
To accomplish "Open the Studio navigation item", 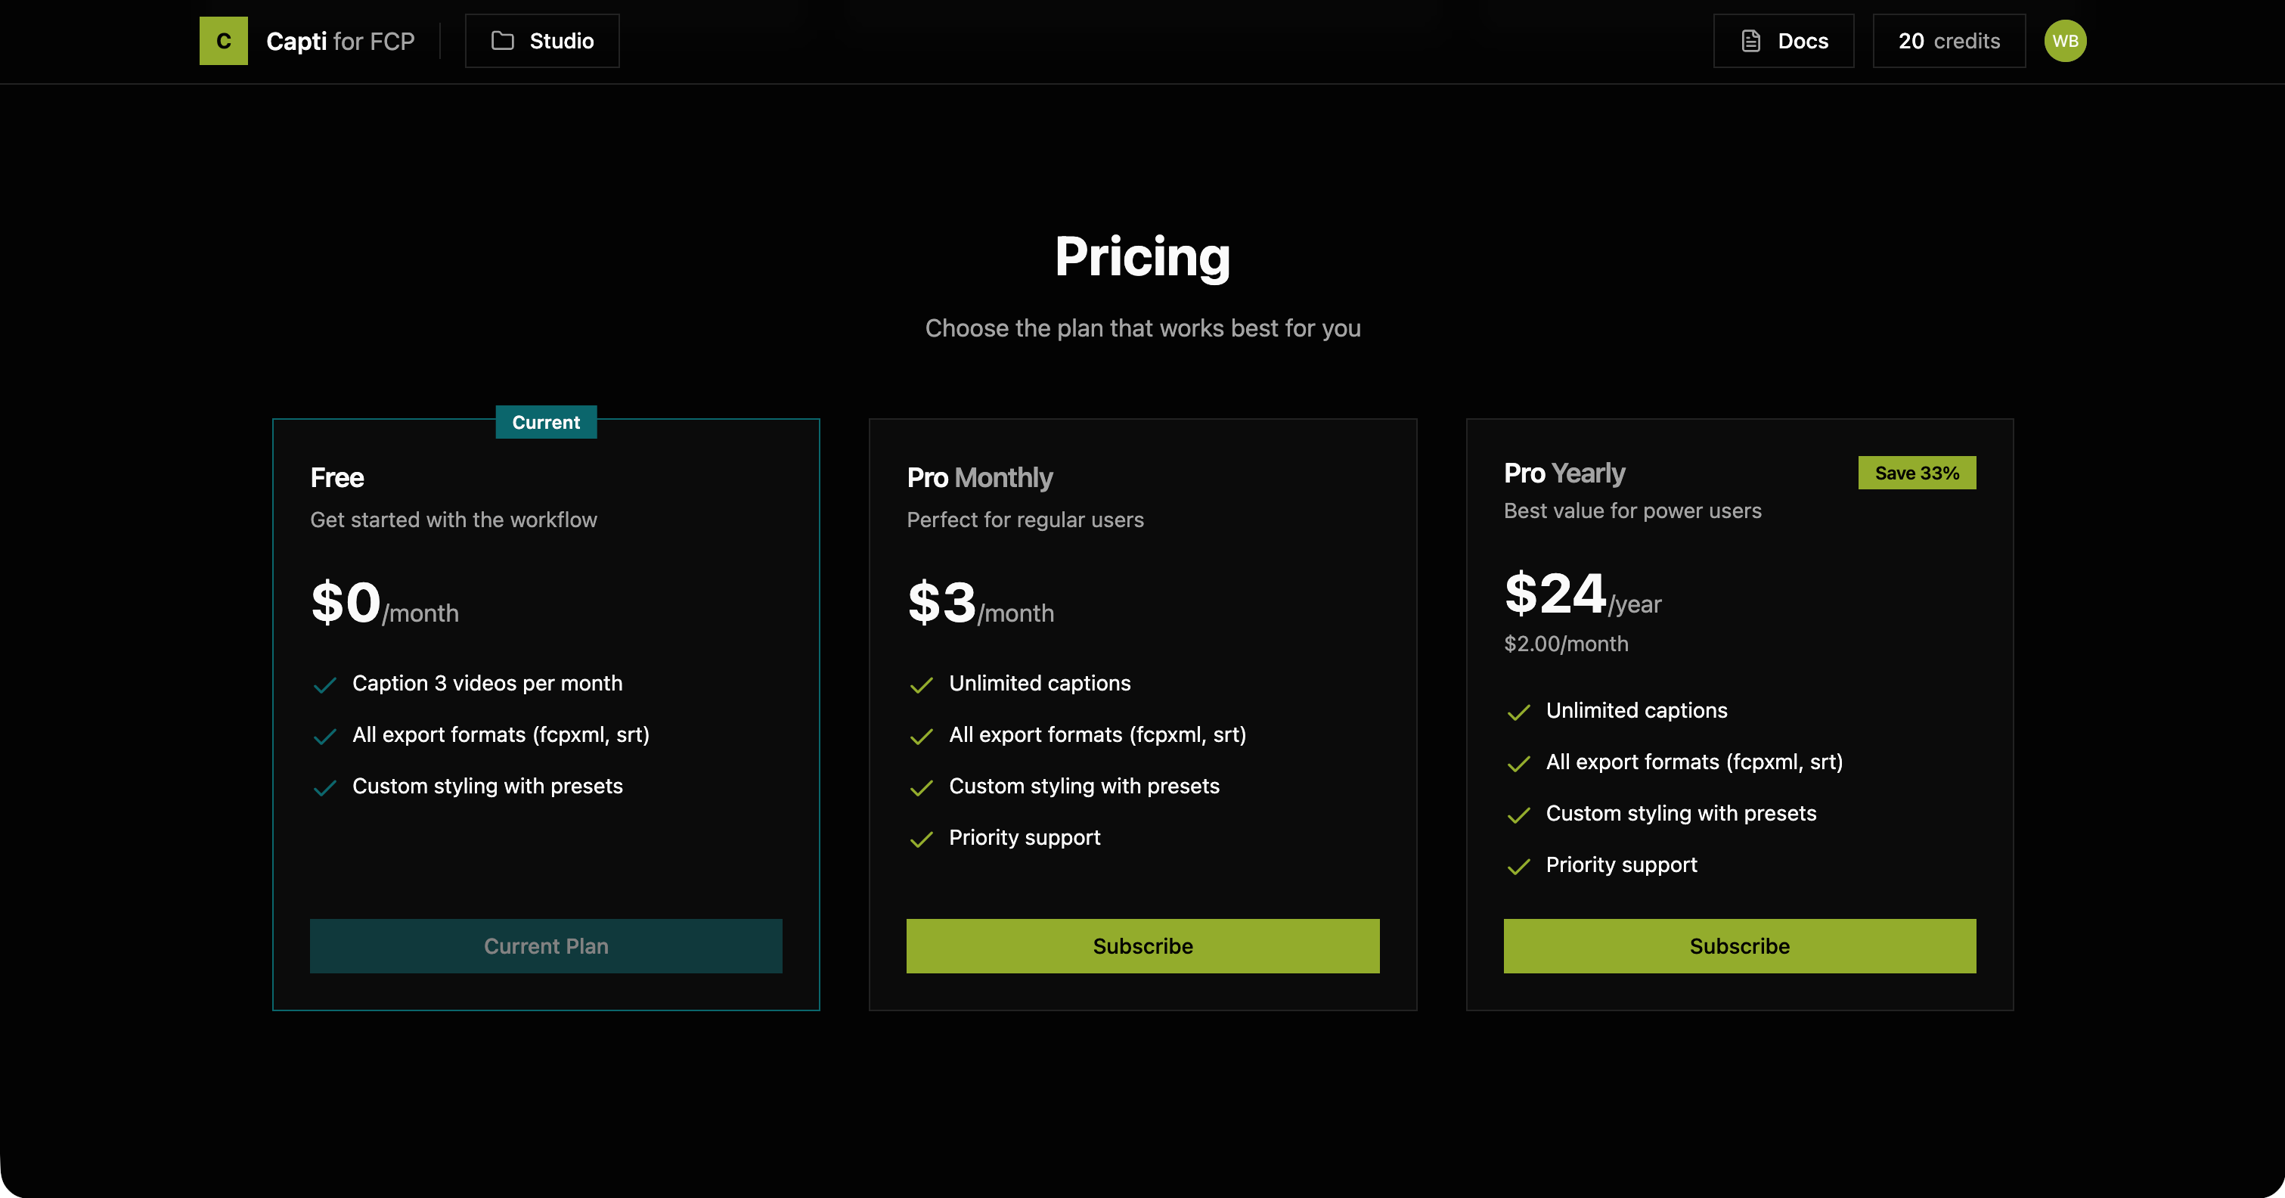I will click(542, 41).
